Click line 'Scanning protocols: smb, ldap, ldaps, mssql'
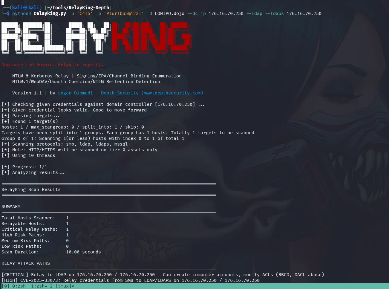This screenshot has height=289, width=389. tap(65, 144)
